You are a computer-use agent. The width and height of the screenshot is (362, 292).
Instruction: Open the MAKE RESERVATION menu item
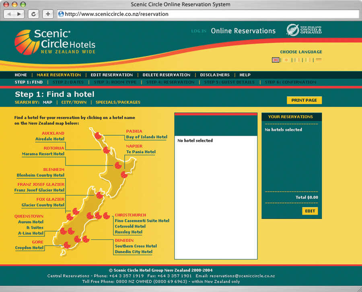(x=59, y=75)
